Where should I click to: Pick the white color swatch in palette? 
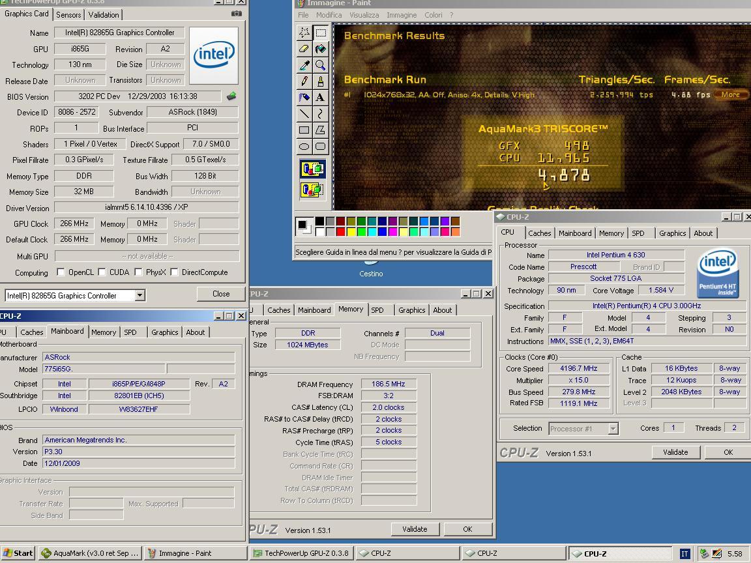point(319,232)
